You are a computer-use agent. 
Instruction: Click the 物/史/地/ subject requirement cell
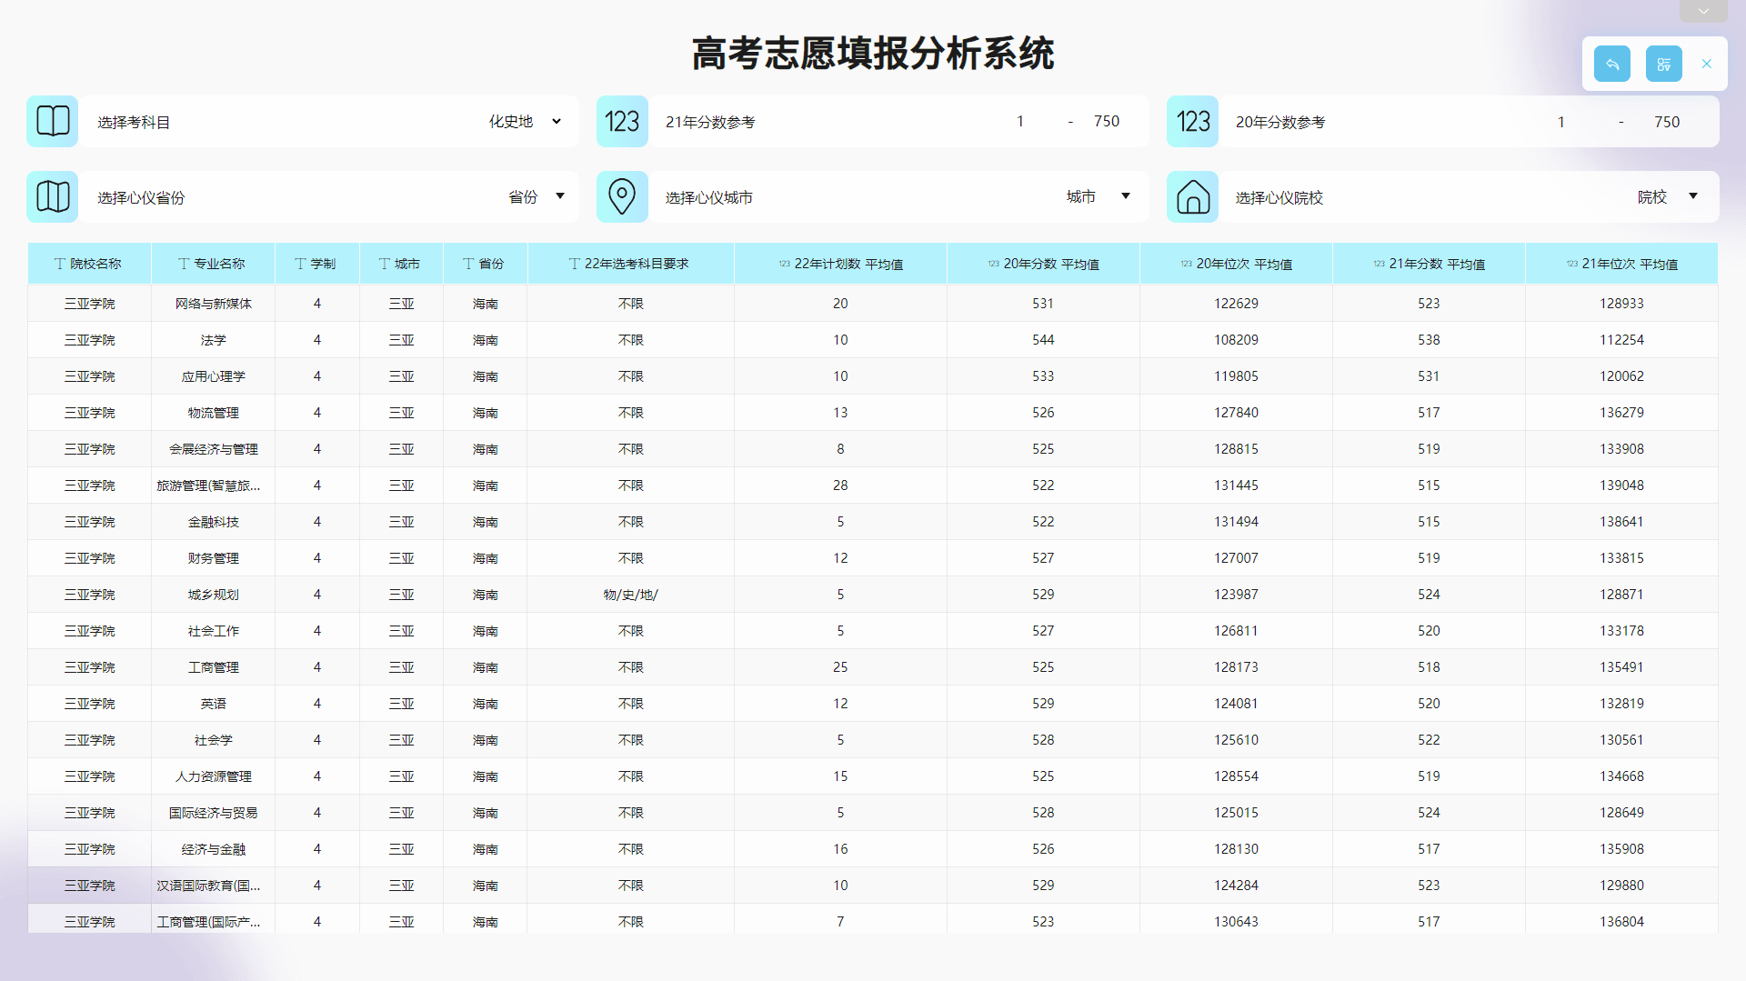coord(630,595)
